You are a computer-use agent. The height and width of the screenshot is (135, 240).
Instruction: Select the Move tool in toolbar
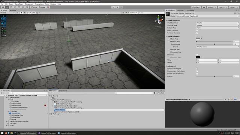[x=7, y=7]
